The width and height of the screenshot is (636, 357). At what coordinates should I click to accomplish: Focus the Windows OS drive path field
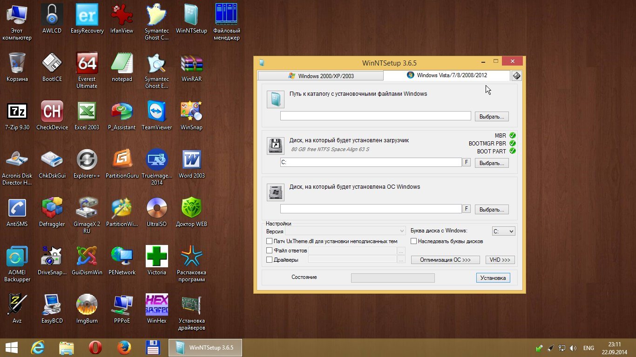(x=371, y=209)
